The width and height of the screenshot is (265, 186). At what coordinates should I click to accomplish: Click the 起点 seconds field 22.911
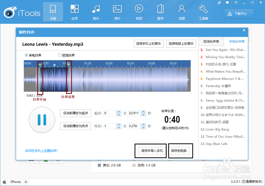134,113
